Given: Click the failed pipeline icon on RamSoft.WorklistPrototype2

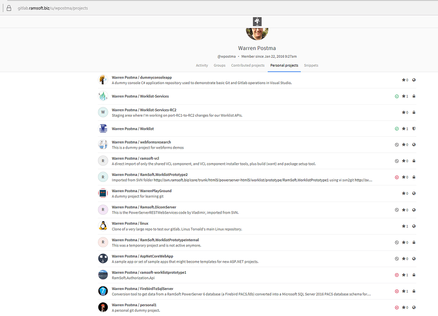Looking at the screenshot, I should (397, 177).
